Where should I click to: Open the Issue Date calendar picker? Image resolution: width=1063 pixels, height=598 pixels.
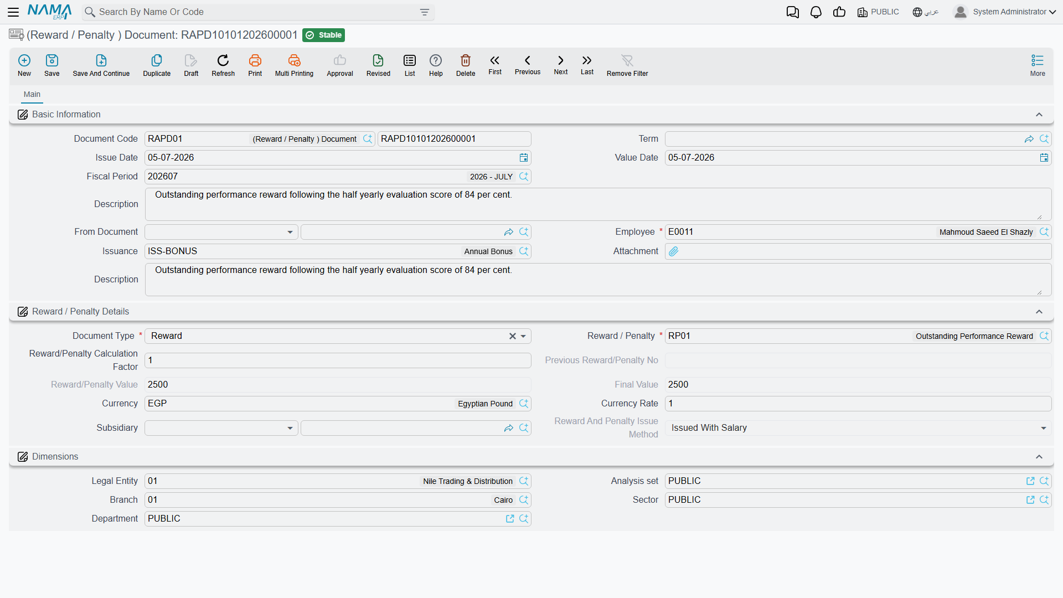point(524,158)
